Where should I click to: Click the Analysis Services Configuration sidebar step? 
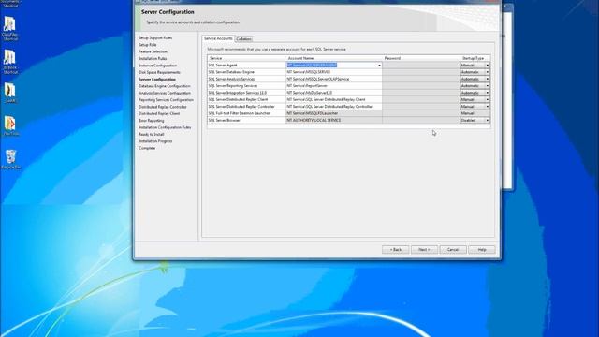pyautogui.click(x=165, y=94)
